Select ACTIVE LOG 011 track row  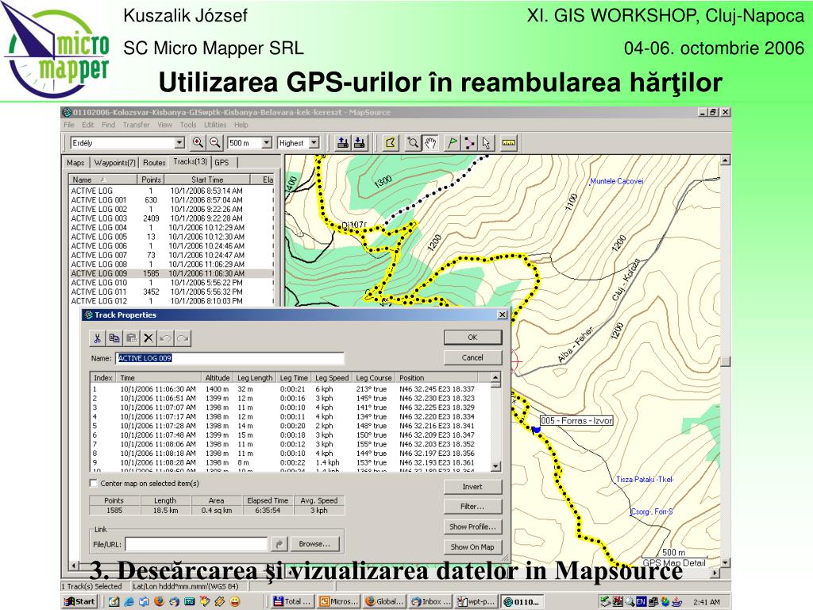[171, 292]
